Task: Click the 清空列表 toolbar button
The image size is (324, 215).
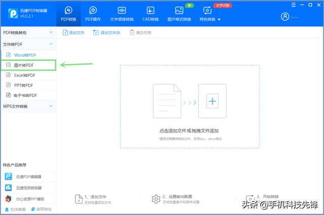Action: (141, 32)
